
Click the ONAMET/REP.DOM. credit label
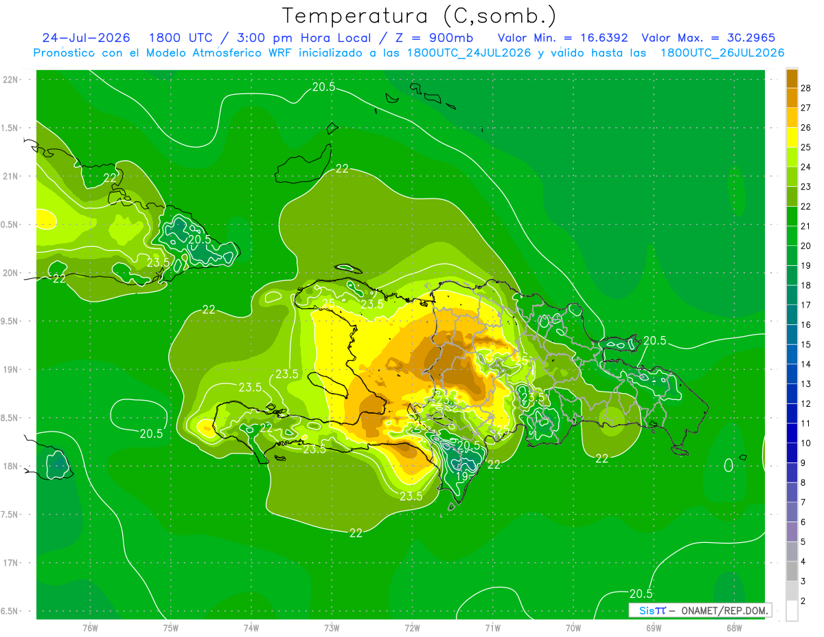coord(724,610)
